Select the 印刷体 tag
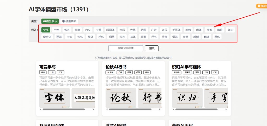This screenshot has height=126, width=267. [x=110, y=30]
